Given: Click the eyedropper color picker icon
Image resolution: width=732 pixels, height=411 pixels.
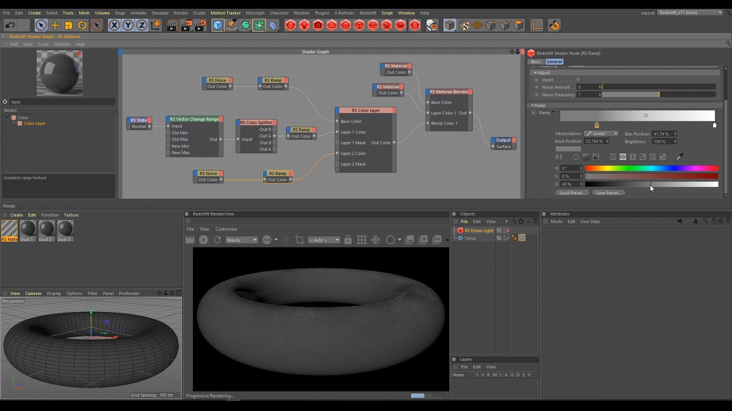Looking at the screenshot, I should pyautogui.click(x=680, y=157).
